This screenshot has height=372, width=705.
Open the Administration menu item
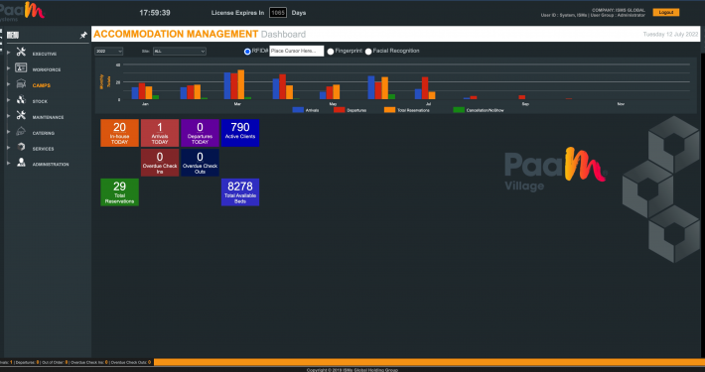(x=51, y=165)
